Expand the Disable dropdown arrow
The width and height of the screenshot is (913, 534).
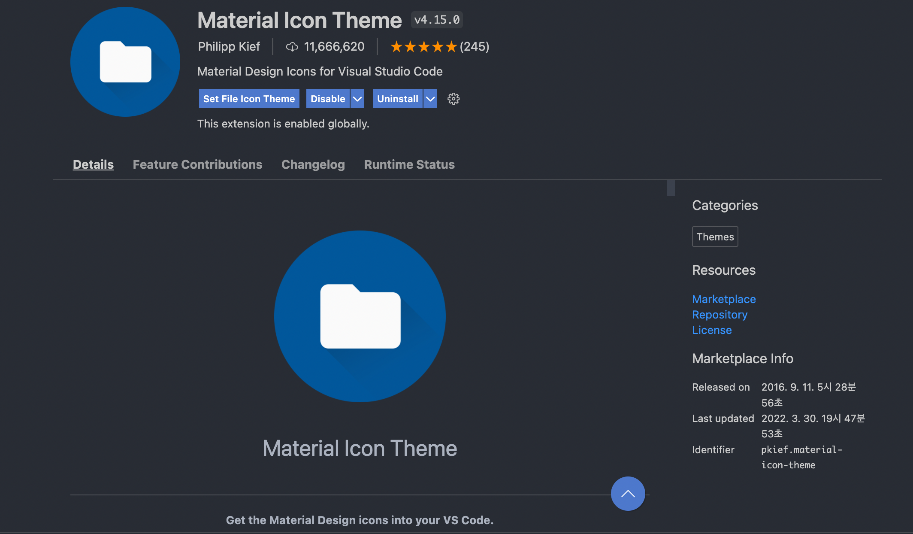357,99
